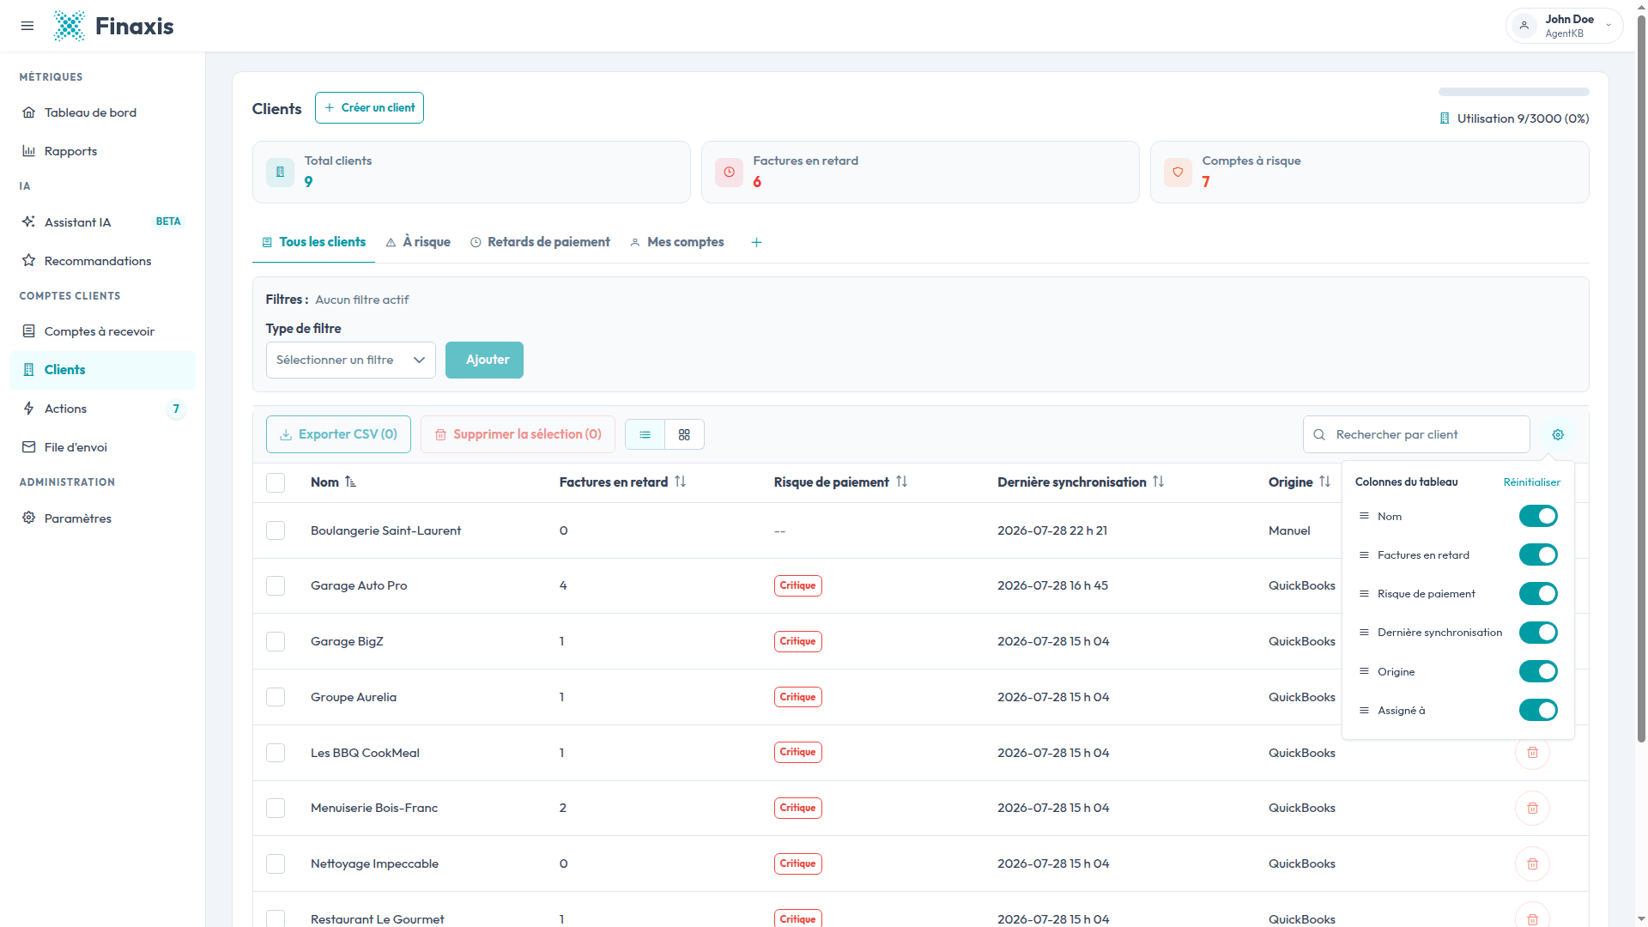Delete the Les BBQ CookMeal row
This screenshot has width=1648, height=927.
point(1532,753)
